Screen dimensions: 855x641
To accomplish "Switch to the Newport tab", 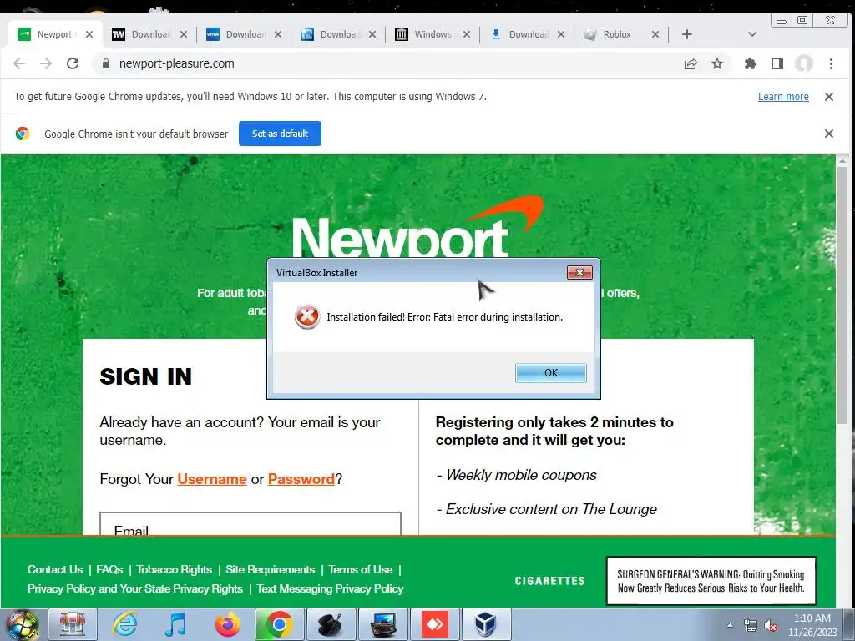I will pyautogui.click(x=54, y=34).
